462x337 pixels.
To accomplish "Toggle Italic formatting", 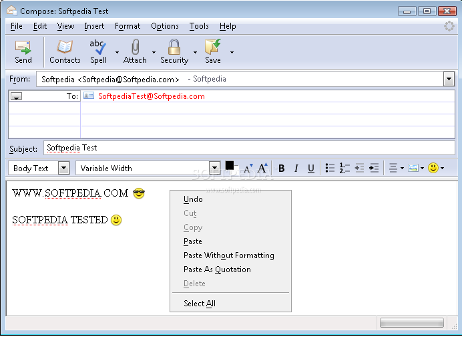I will pos(296,168).
